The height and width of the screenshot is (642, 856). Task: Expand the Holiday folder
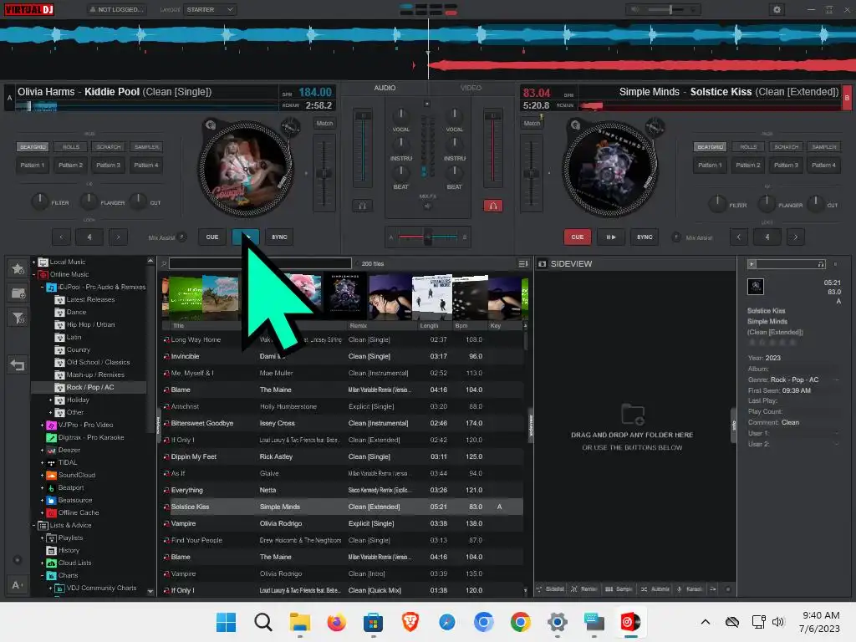click(51, 400)
